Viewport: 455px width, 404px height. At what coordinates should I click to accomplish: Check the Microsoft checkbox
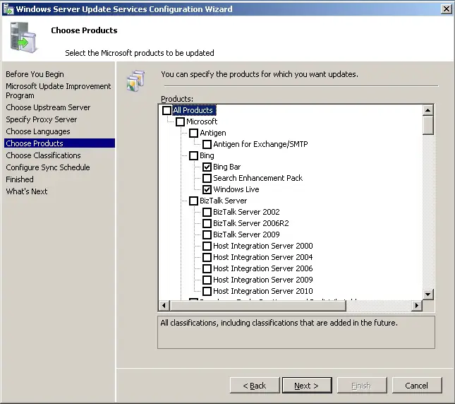pos(180,121)
